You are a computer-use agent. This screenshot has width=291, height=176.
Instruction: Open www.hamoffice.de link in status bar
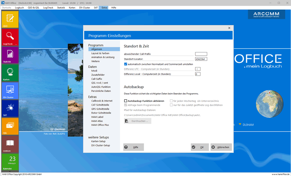click(x=280, y=174)
